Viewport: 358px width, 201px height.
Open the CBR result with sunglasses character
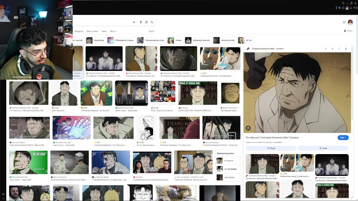tap(220, 59)
